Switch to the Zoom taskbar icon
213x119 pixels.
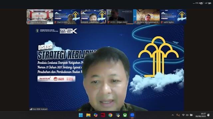coord(132,115)
